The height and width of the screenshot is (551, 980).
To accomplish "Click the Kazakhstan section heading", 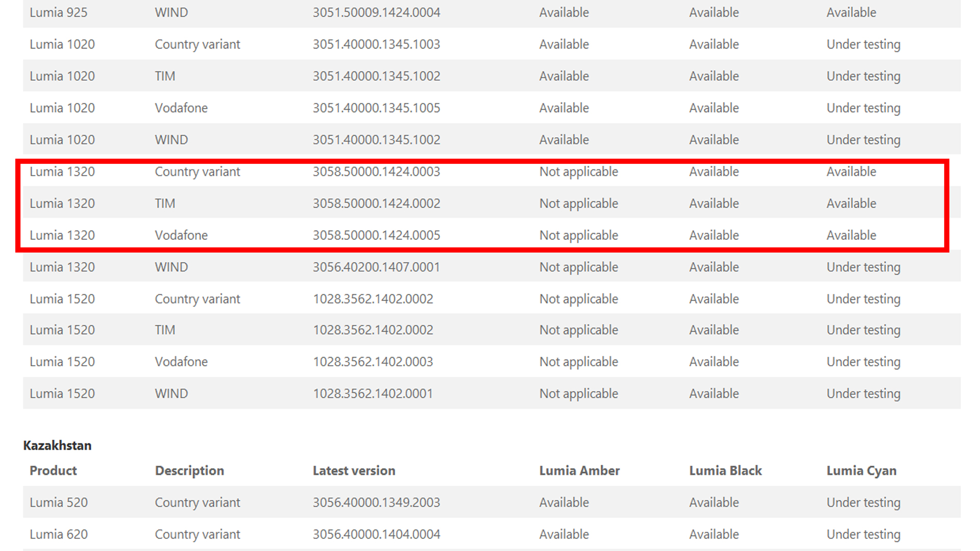I will 57,445.
